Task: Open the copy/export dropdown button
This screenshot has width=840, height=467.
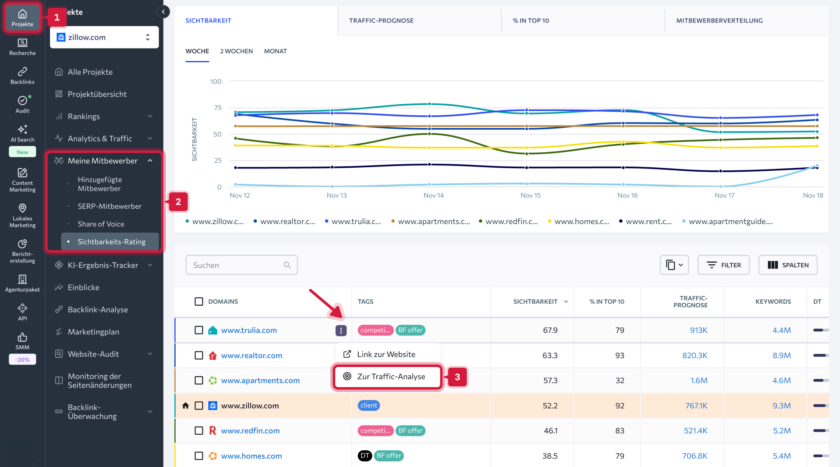Action: pos(674,265)
